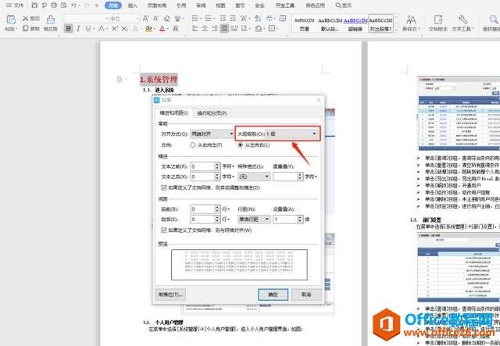Click the bulleted list icon
This screenshot has height=346, width=500.
pos(195,18)
